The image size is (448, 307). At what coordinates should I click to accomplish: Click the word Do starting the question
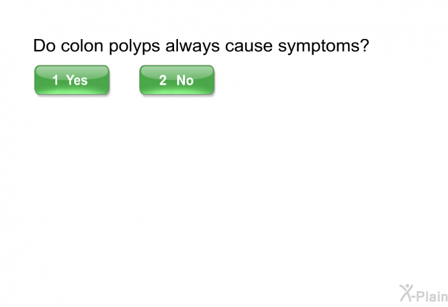click(44, 45)
